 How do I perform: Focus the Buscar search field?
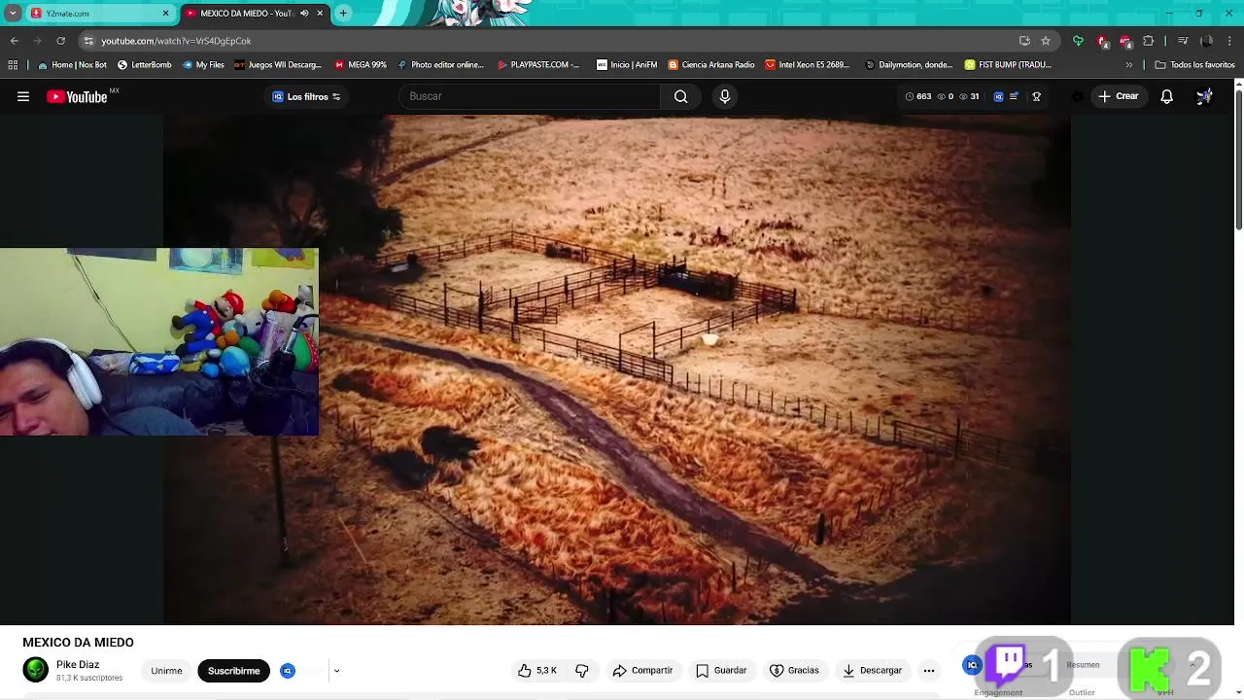(x=530, y=96)
